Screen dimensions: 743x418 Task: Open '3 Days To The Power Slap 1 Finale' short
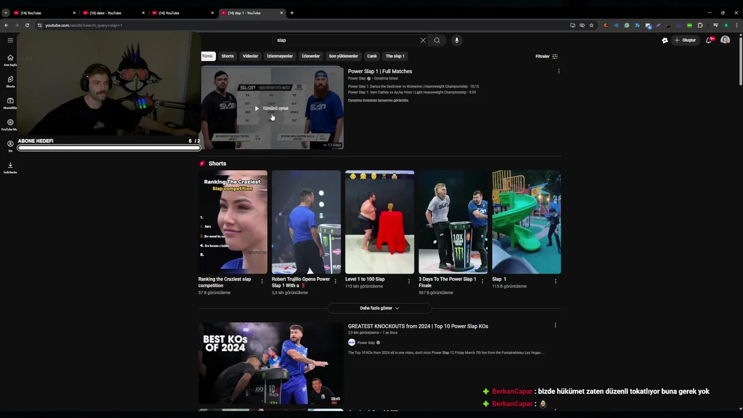453,222
